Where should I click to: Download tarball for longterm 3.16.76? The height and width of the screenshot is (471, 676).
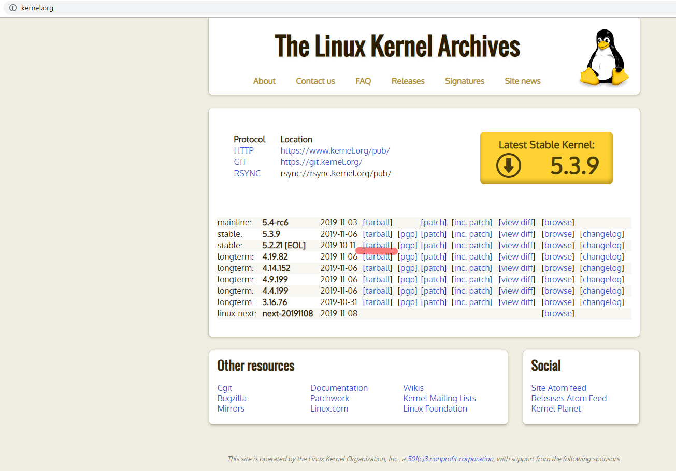point(378,302)
